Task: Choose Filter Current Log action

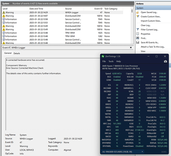Action: click(149, 29)
